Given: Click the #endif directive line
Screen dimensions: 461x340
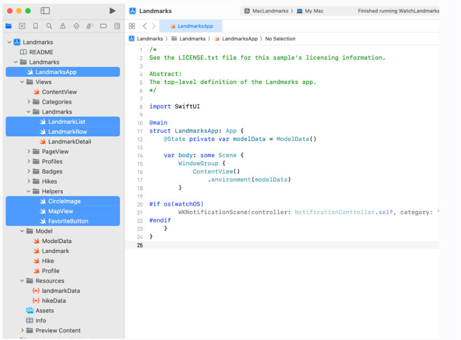Looking at the screenshot, I should pos(160,220).
